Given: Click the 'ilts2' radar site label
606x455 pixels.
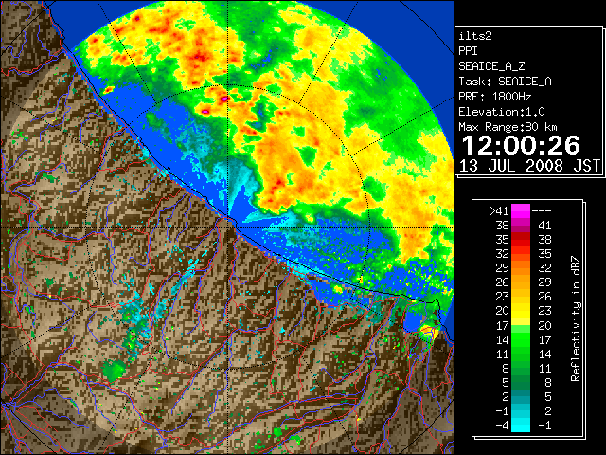Looking at the screenshot, I should click(475, 36).
